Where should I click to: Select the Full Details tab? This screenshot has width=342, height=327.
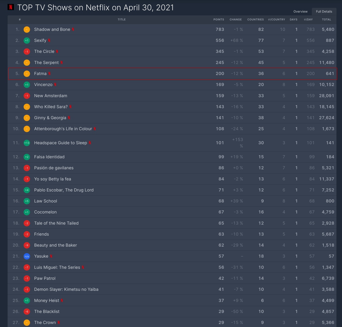pyautogui.click(x=324, y=12)
